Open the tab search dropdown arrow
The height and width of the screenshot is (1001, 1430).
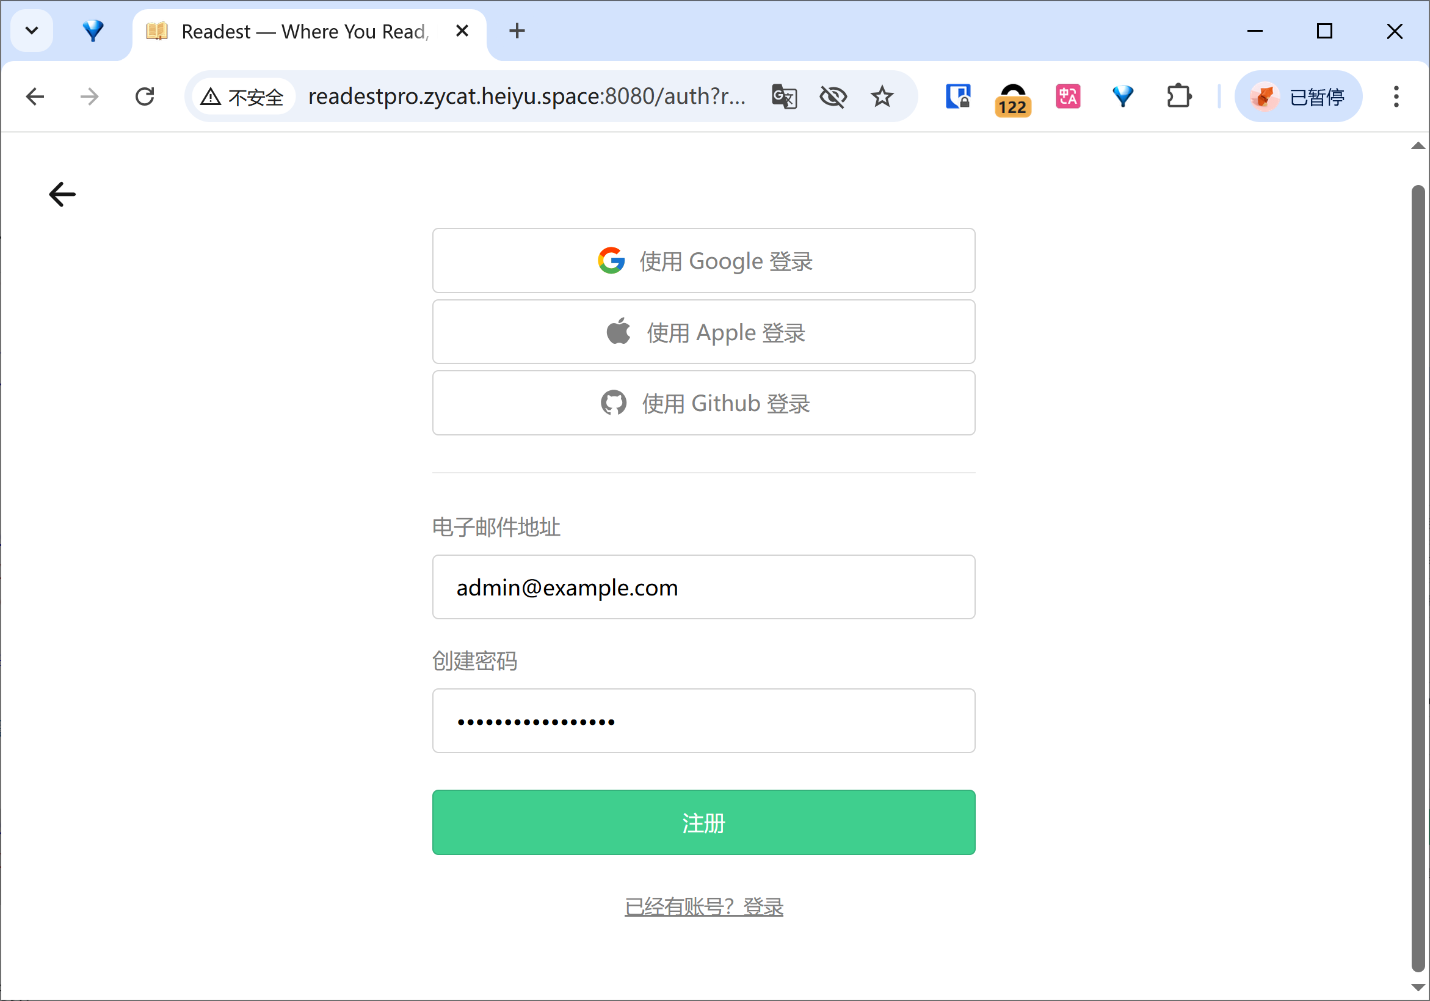pyautogui.click(x=32, y=31)
